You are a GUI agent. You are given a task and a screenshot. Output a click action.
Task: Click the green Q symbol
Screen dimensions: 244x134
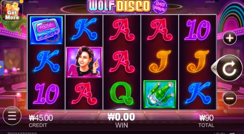122,94
